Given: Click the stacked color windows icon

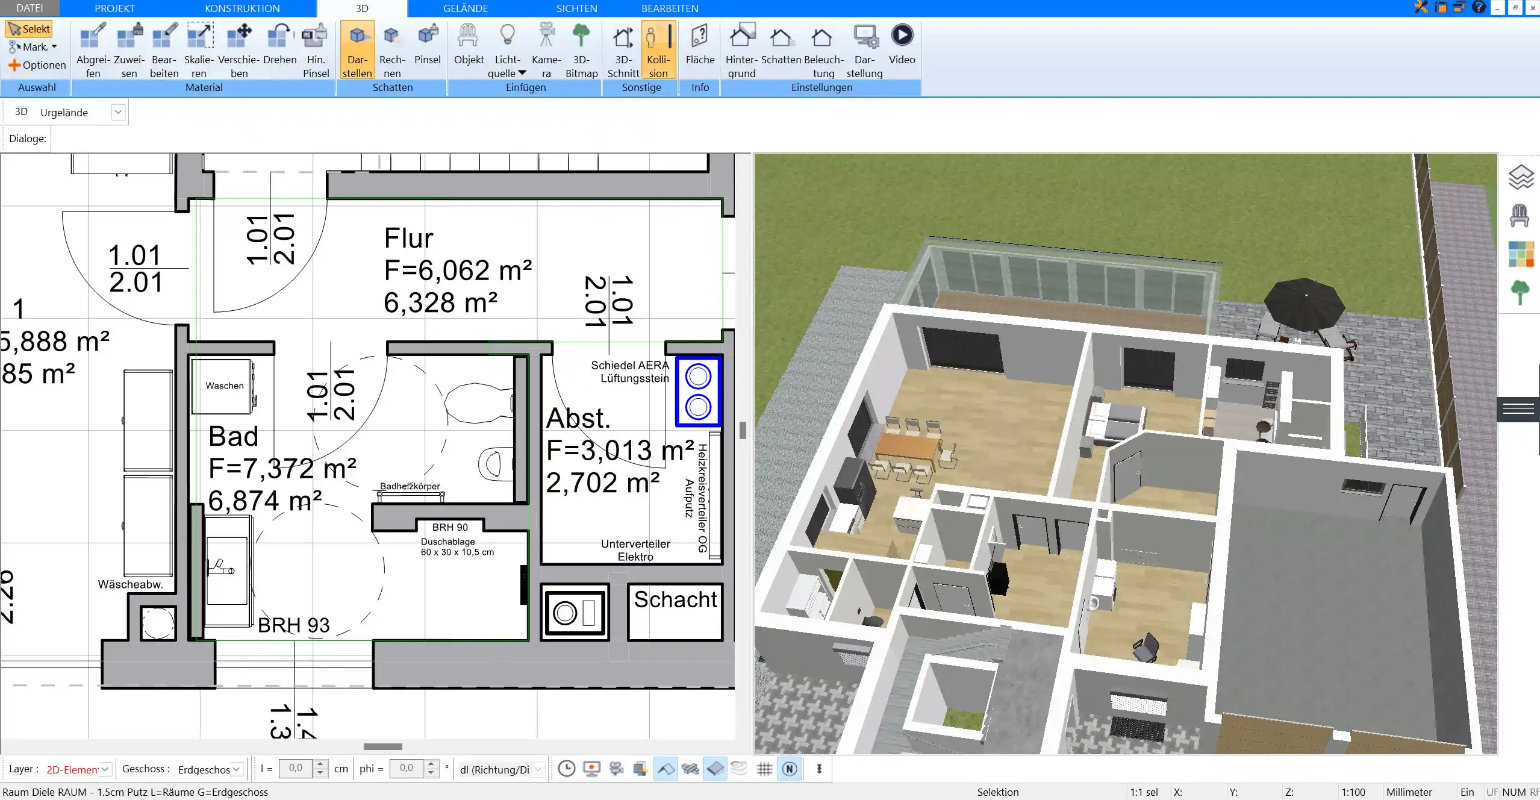Looking at the screenshot, I should click(x=640, y=769).
